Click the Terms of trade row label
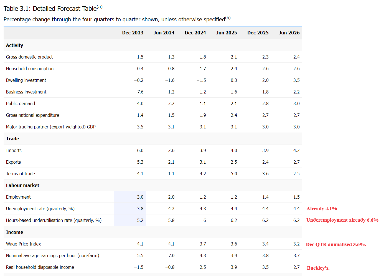381x276 pixels. click(x=21, y=174)
